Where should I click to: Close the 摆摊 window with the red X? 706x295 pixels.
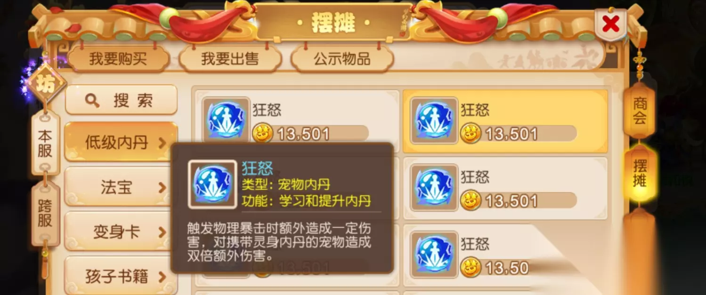[x=611, y=24]
